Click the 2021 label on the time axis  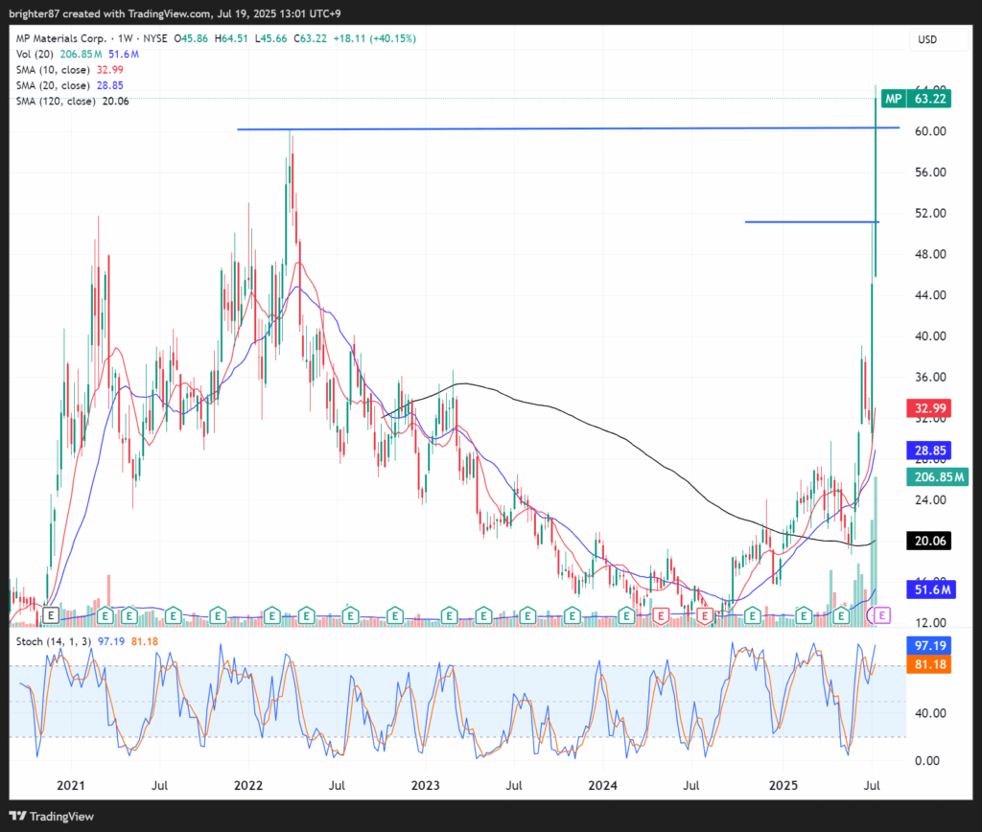coord(71,786)
